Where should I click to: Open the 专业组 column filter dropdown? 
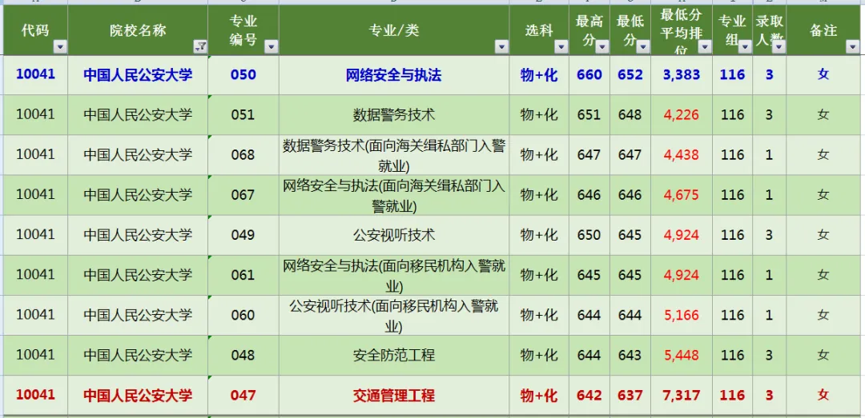click(745, 47)
